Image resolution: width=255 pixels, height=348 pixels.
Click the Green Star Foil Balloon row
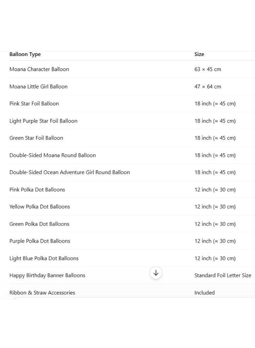(132, 138)
